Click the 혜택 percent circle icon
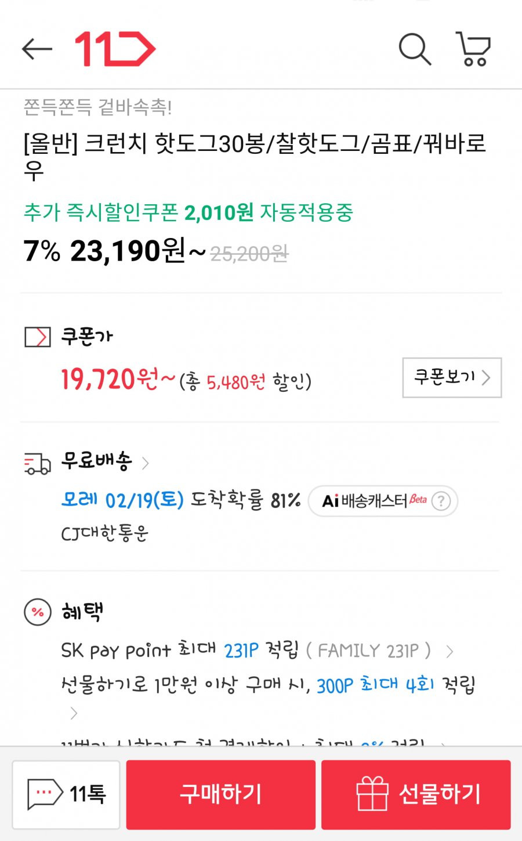Screen dimensions: 522x841 pos(38,612)
